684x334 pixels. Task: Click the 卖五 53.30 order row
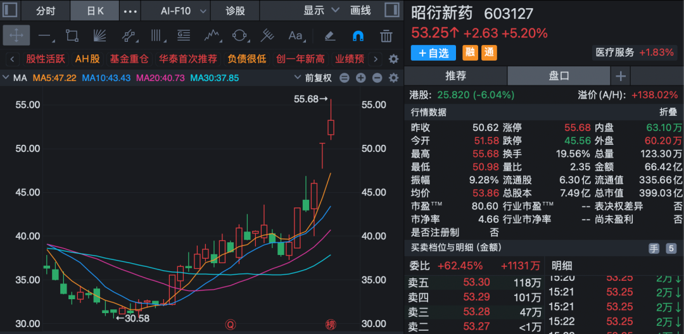tap(474, 283)
